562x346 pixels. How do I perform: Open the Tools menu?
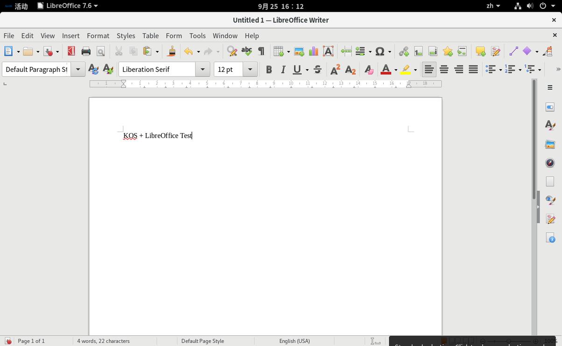click(197, 35)
